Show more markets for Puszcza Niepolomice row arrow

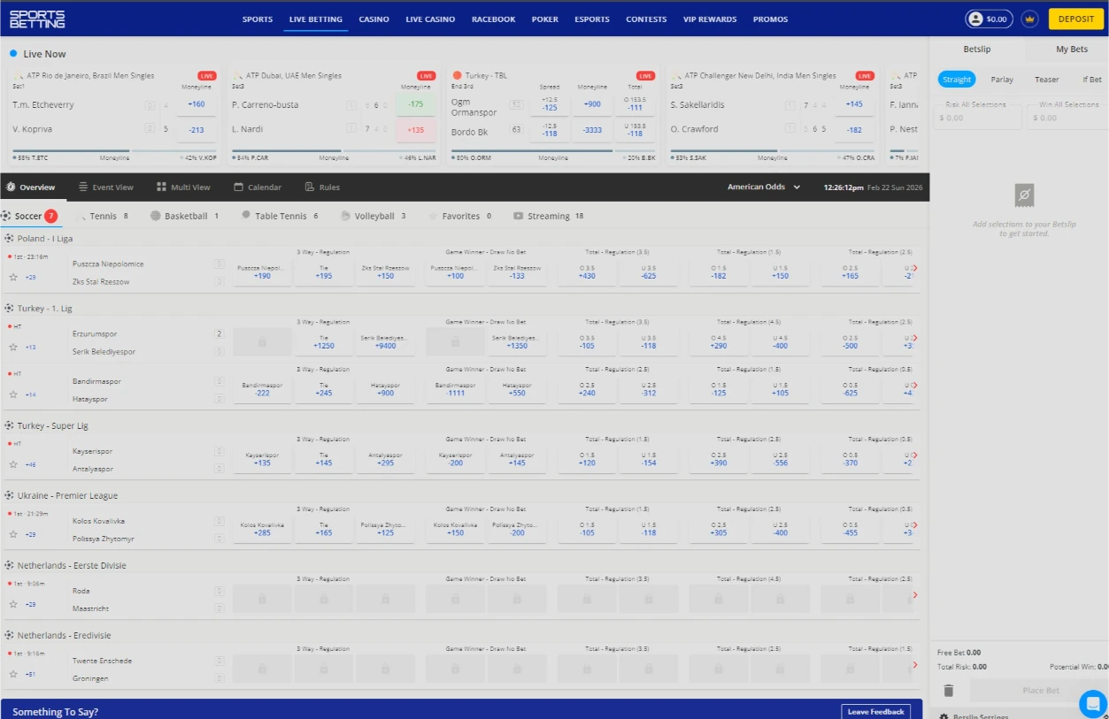pyautogui.click(x=915, y=269)
